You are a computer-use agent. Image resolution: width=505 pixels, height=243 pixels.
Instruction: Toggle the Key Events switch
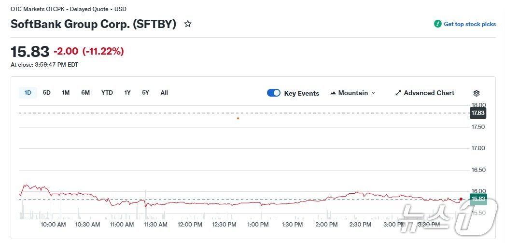(x=274, y=93)
